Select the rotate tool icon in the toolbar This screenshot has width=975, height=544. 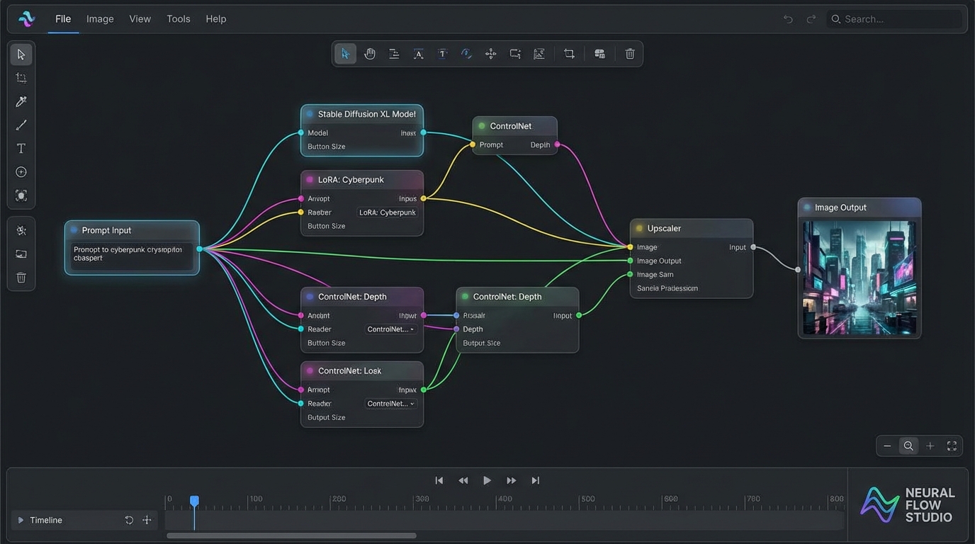(466, 53)
